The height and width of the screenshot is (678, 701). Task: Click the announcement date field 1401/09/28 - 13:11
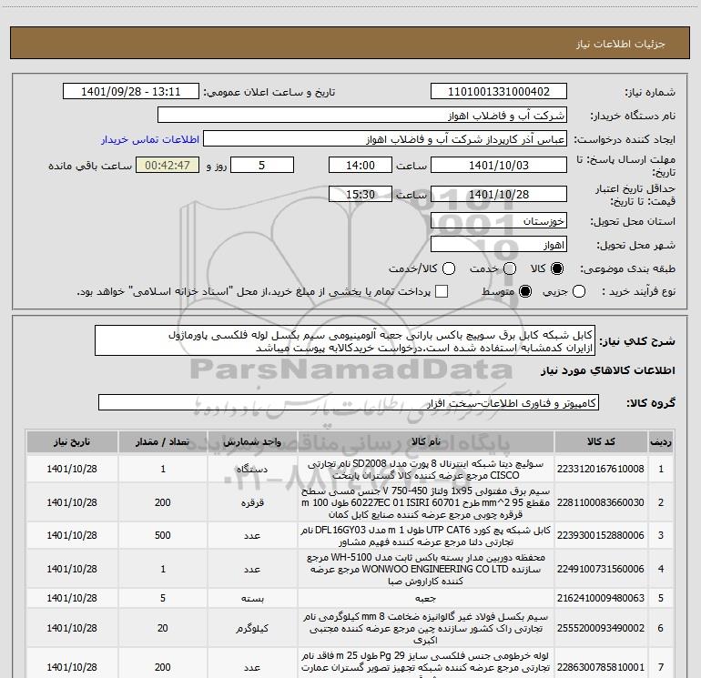(x=131, y=92)
